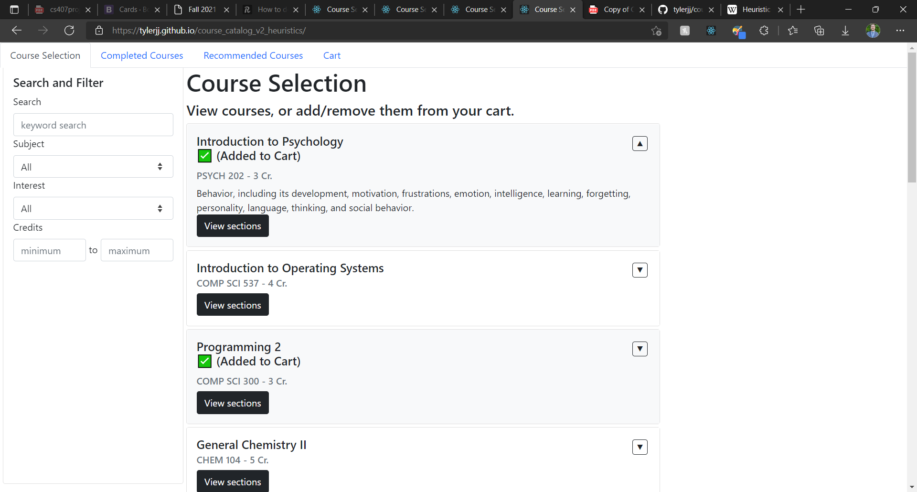Toggle the Introduction to Psychology cart checkbox
This screenshot has height=492, width=917.
(205, 156)
